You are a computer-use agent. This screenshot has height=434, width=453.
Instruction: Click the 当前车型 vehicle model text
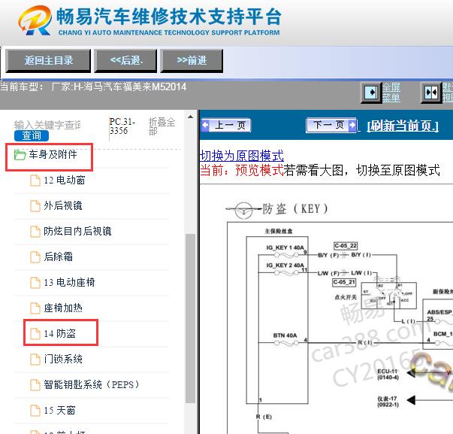[93, 86]
